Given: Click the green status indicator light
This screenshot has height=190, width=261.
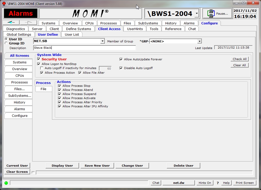Looking at the screenshot, I should [x=6, y=183].
